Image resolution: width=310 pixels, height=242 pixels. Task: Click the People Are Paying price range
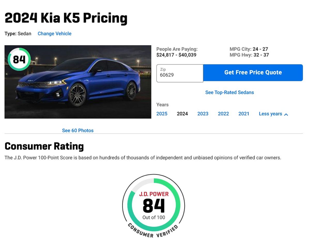pos(176,55)
